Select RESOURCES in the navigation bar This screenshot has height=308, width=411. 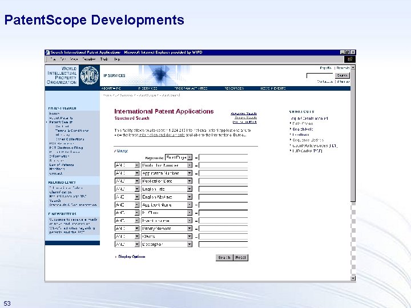tap(235, 88)
